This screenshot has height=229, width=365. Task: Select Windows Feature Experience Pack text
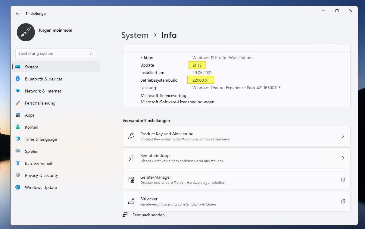[236, 88]
